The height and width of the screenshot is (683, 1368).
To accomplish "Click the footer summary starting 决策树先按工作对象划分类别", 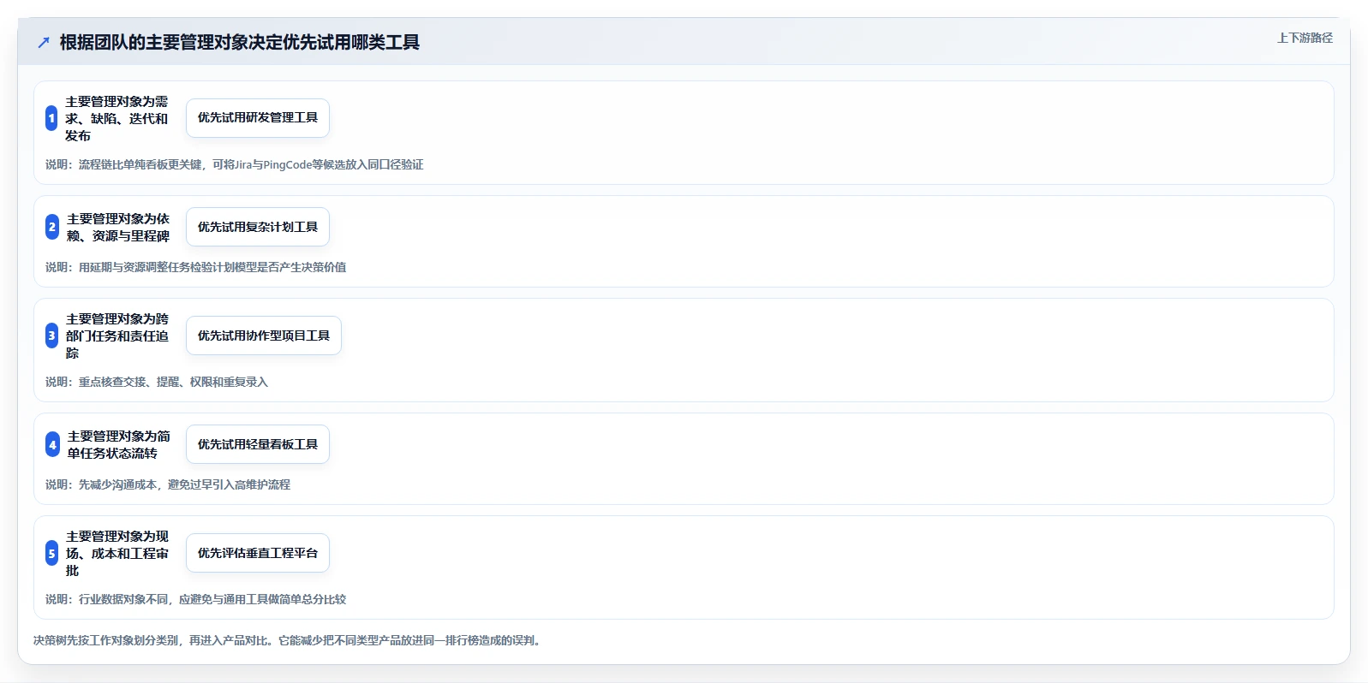I will point(289,640).
